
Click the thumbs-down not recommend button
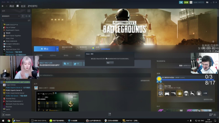pyautogui.click(x=77, y=64)
